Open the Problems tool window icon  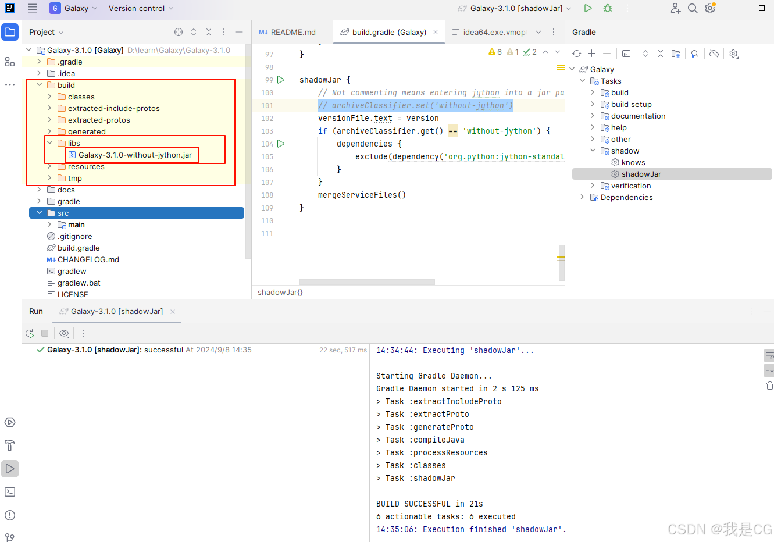[10, 515]
